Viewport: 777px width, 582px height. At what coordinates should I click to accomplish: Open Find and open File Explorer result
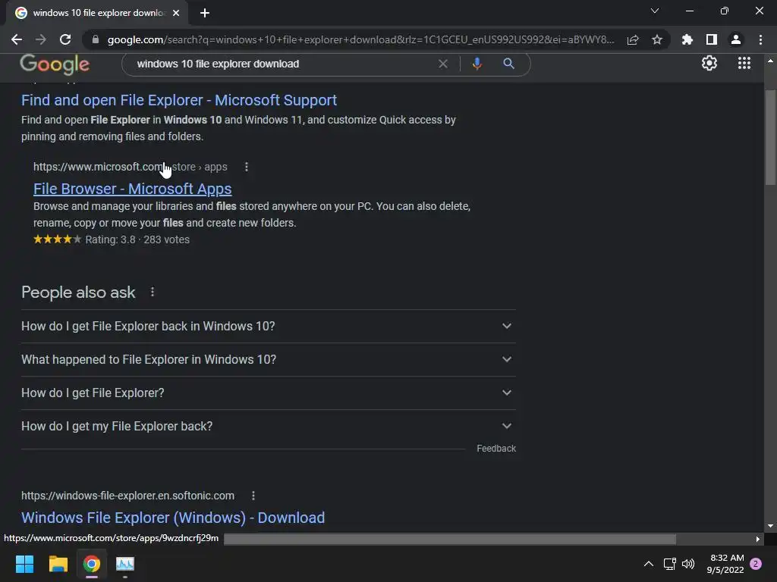(179, 100)
